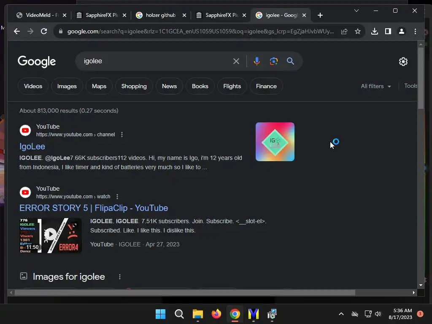The image size is (432, 324).
Task: Open the tab search dropdown chevron
Action: pyautogui.click(x=356, y=11)
